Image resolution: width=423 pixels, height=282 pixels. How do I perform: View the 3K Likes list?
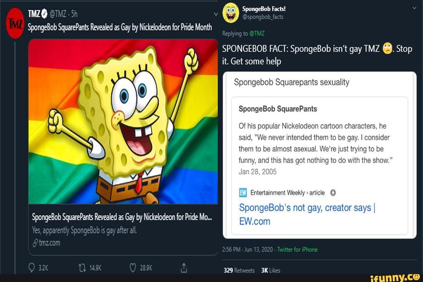coord(271,270)
